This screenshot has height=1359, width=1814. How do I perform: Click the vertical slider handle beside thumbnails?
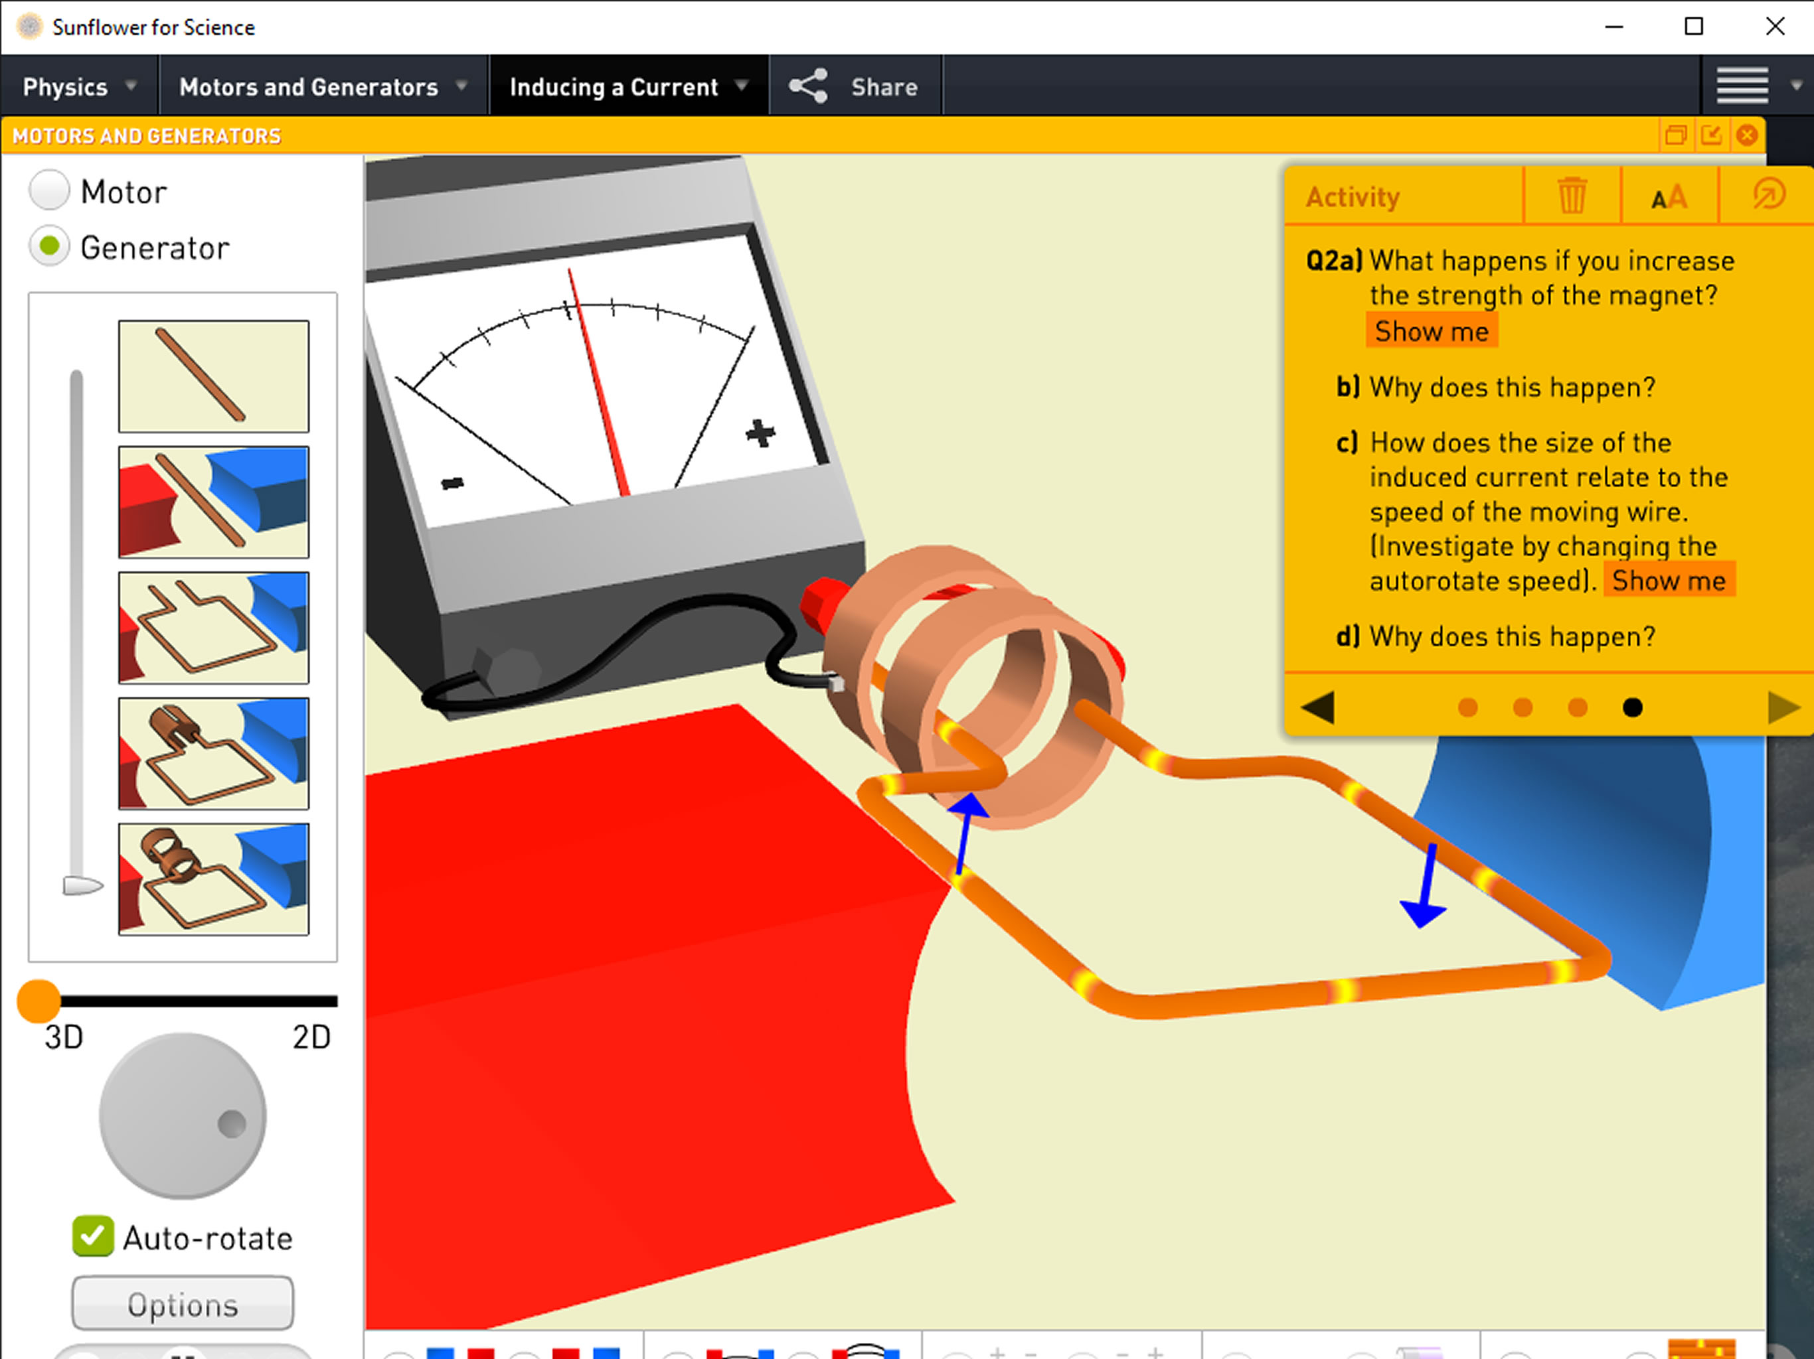pos(83,886)
